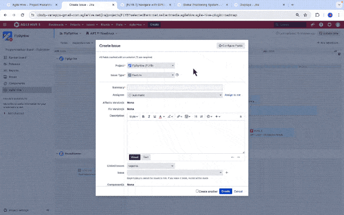Open the Project dropdown FlyByHive (FLYB)
Screen dimensions: 344x215
pyautogui.click(x=151, y=66)
